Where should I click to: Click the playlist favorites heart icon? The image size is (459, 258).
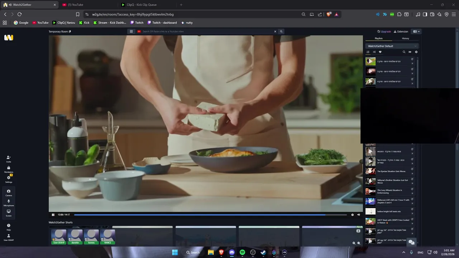click(x=380, y=52)
